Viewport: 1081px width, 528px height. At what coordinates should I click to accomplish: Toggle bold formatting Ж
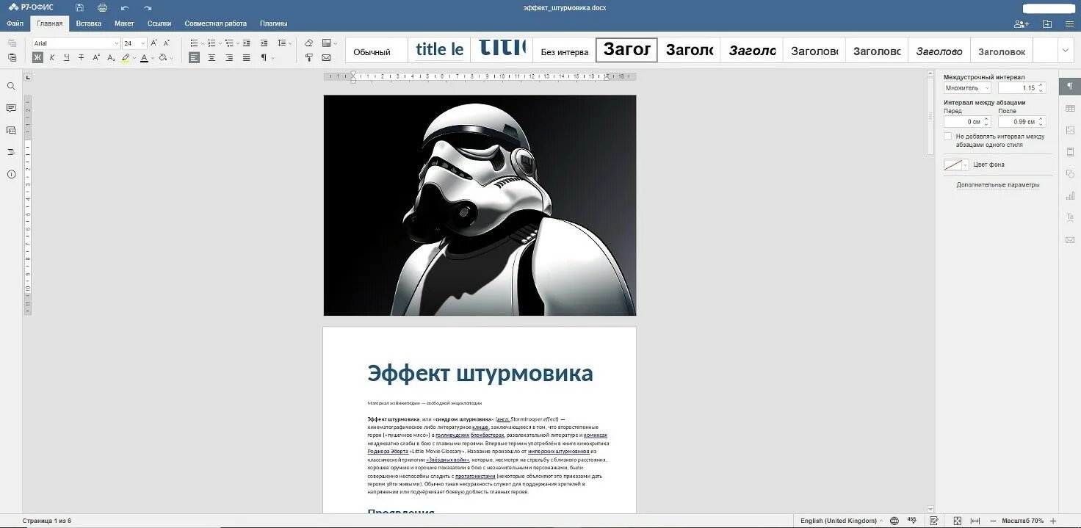(37, 57)
